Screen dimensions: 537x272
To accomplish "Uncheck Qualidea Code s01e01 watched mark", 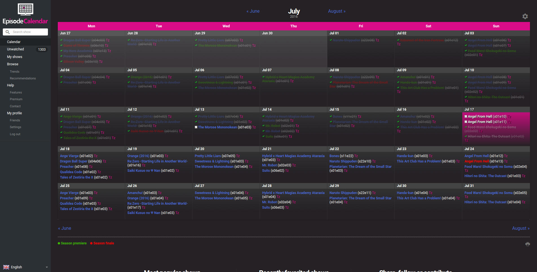I will 61,132.
